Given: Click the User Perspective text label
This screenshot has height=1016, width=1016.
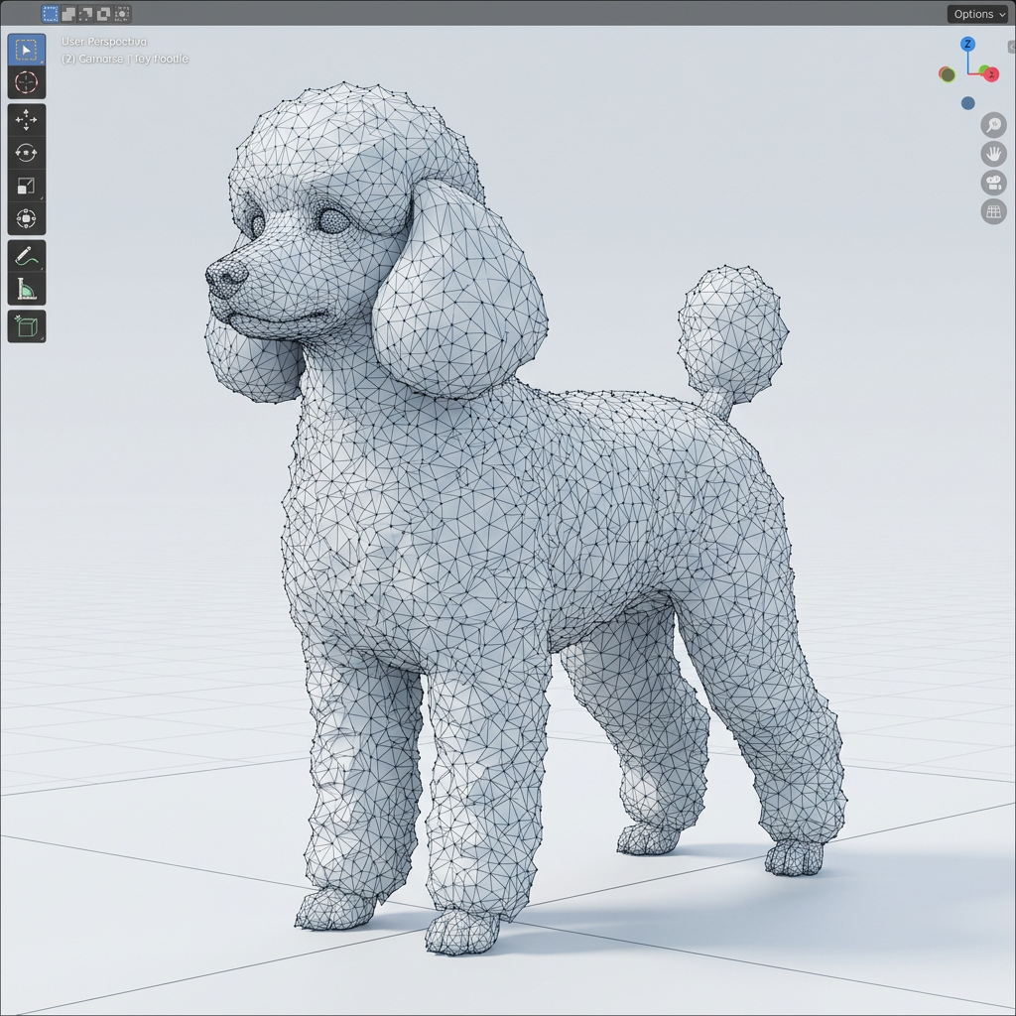Looking at the screenshot, I should [x=102, y=41].
